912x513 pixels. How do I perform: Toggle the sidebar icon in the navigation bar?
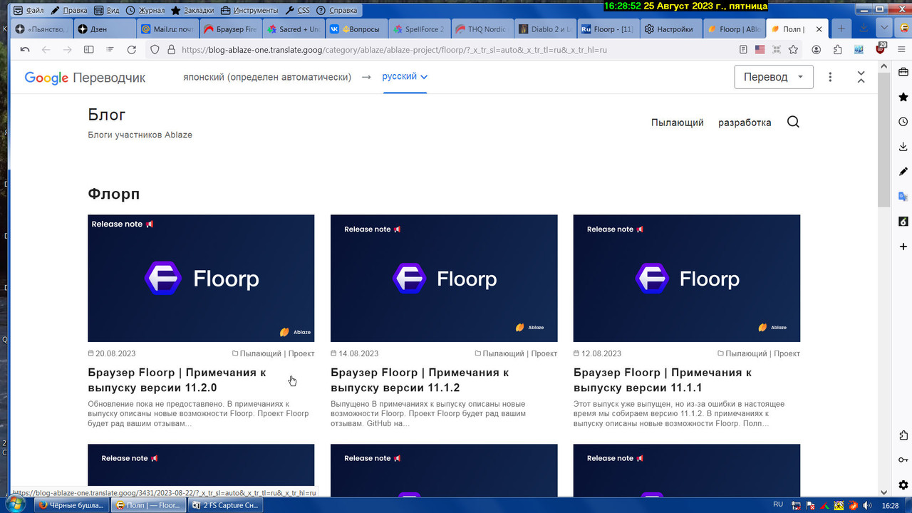point(89,50)
